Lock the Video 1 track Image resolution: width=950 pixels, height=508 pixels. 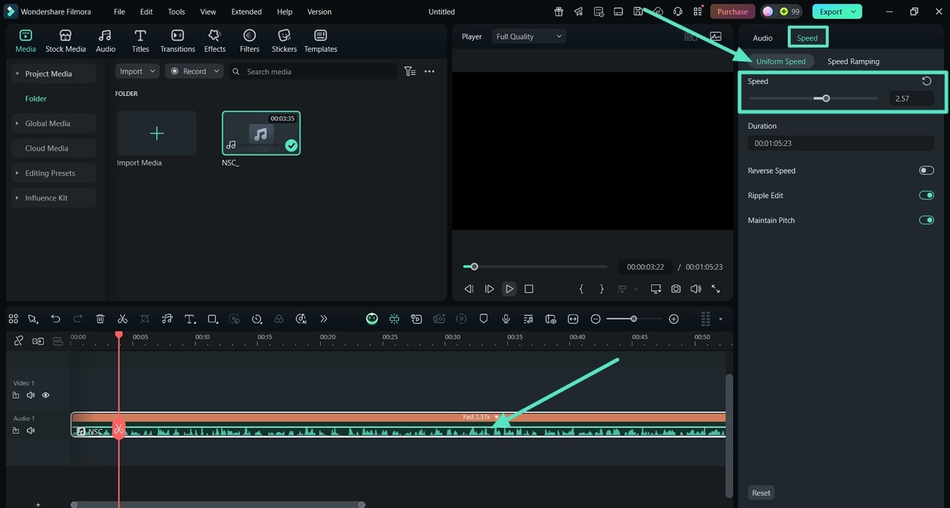(16, 395)
